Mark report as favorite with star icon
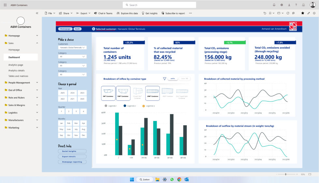Image resolution: width=319 pixels, height=183 pixels. click(303, 13)
